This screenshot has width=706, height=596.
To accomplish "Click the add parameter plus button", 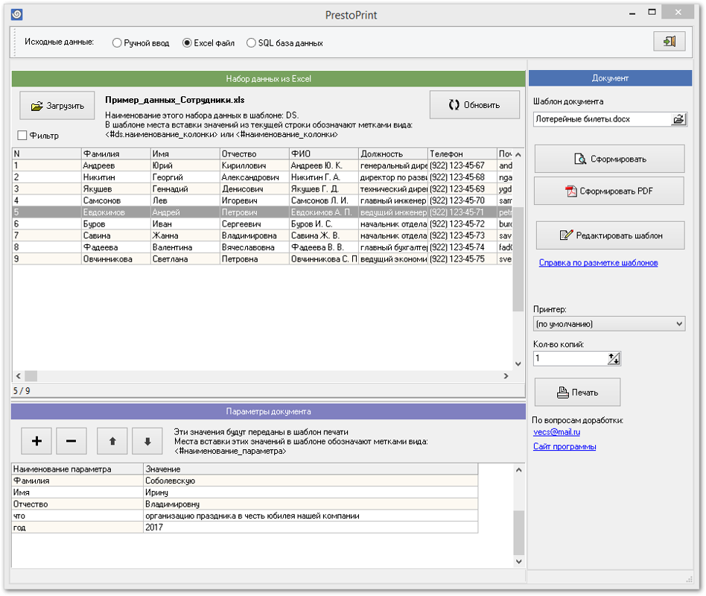I will click(36, 441).
